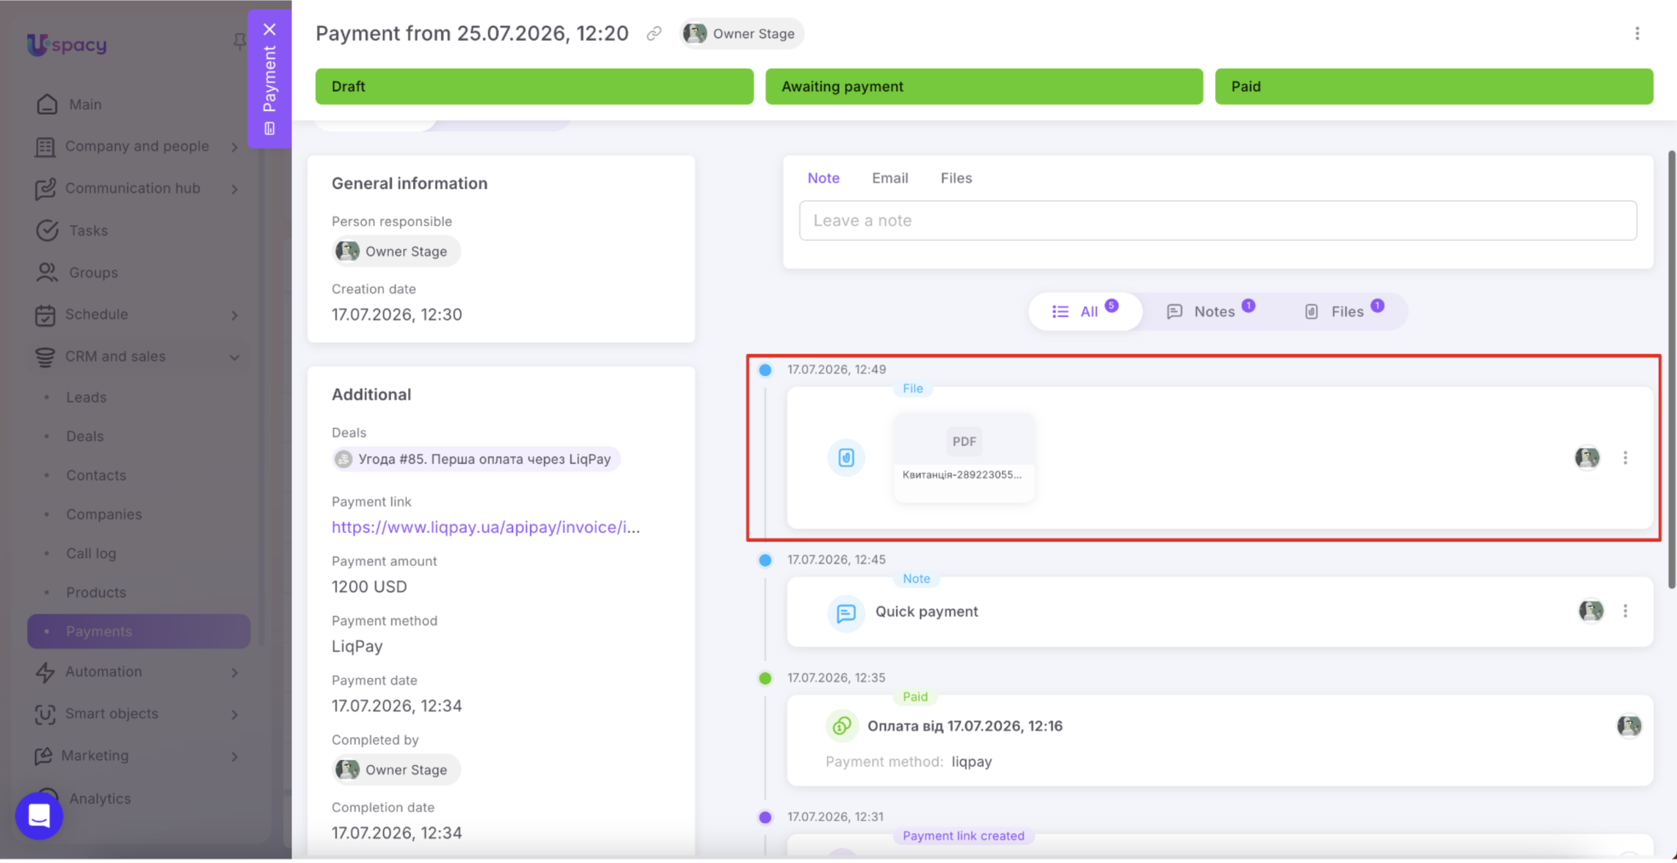Open Call log in CRM menu
1677x863 pixels.
(91, 554)
